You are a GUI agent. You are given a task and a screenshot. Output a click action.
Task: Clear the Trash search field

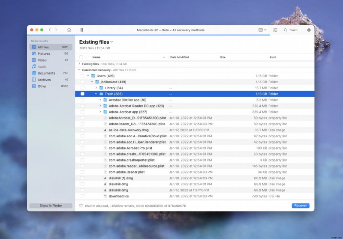tap(309, 30)
